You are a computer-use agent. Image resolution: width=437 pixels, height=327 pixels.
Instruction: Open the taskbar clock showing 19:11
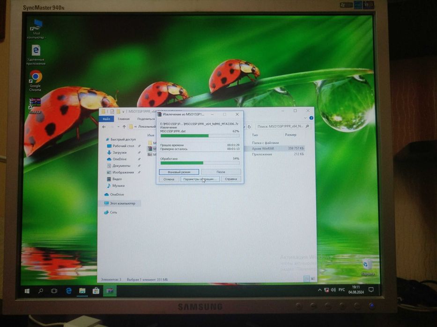[356, 290]
